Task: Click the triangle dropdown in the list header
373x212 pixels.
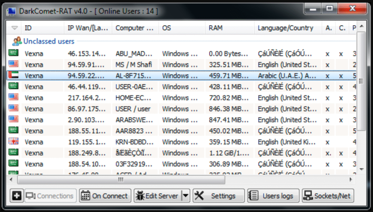Action: (x=15, y=28)
